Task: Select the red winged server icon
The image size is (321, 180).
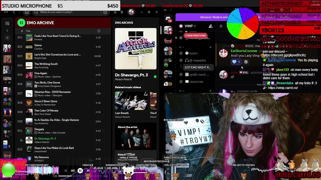Action: coord(168,40)
